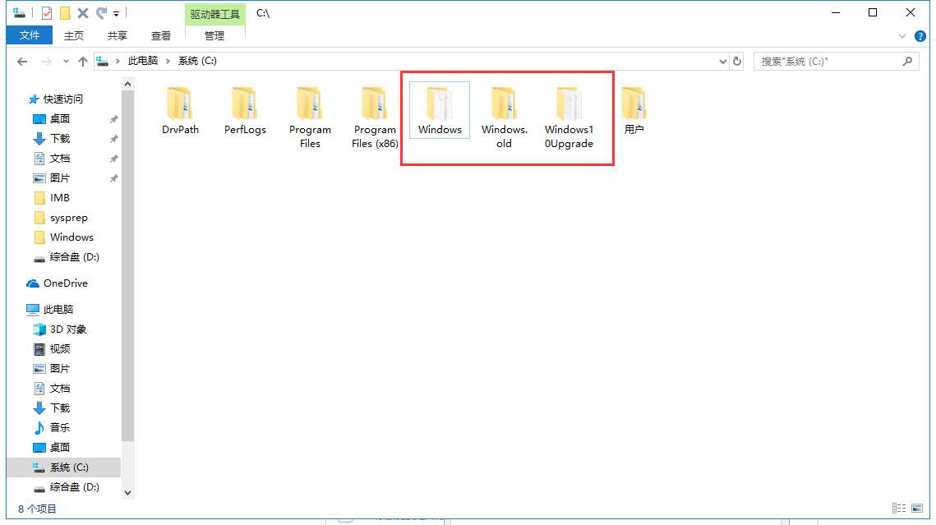Click the navigation pane scroll down arrow
The height and width of the screenshot is (525, 936).
tap(127, 493)
